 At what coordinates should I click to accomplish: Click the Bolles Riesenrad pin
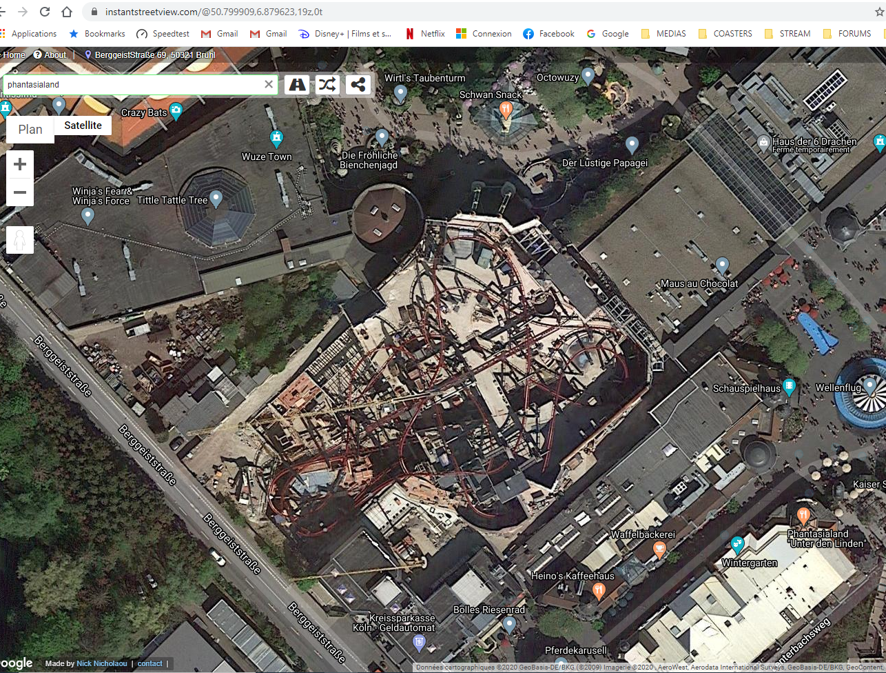tap(509, 625)
